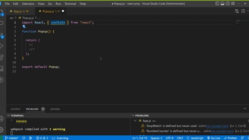
Task: Close the unsaved Popup.js tab dot
Action: click(x=63, y=11)
